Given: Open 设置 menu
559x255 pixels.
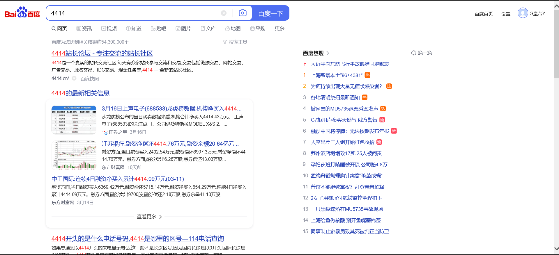Looking at the screenshot, I should 506,14.
